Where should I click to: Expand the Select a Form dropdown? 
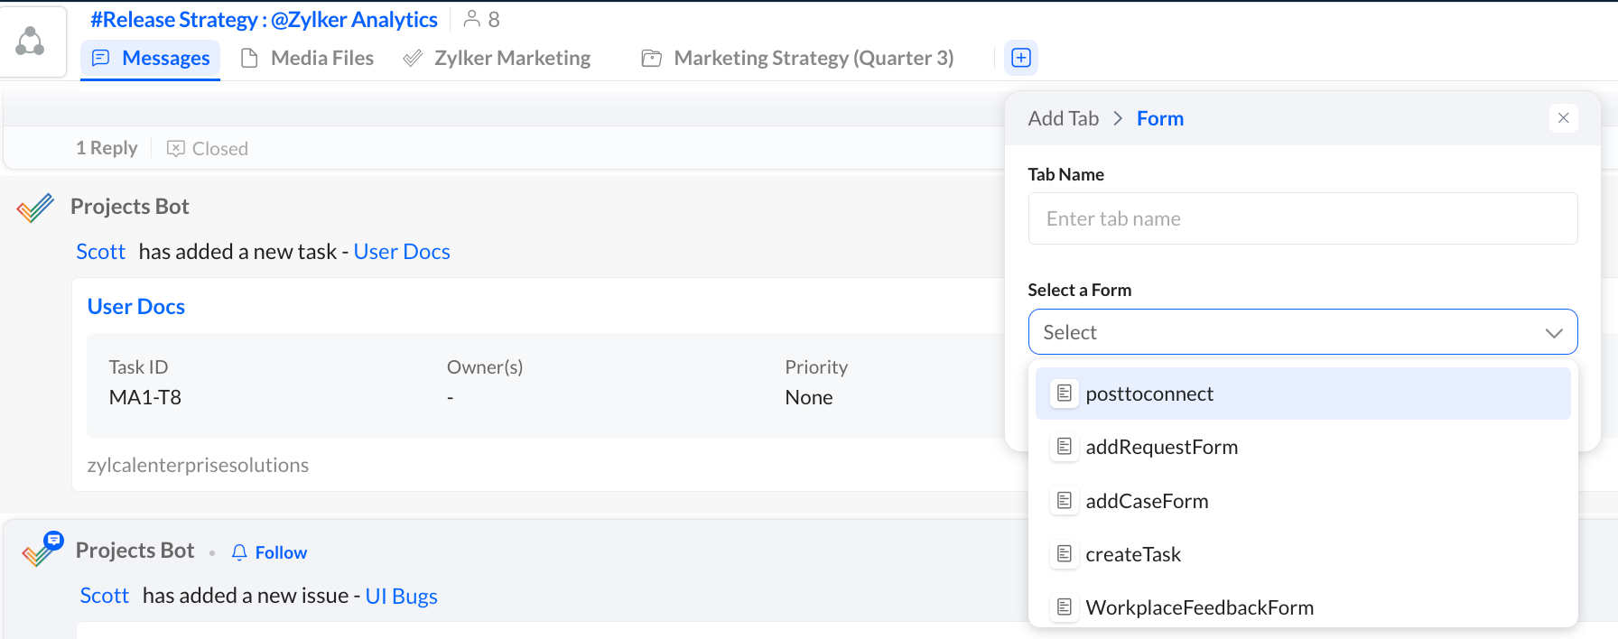pyautogui.click(x=1303, y=332)
